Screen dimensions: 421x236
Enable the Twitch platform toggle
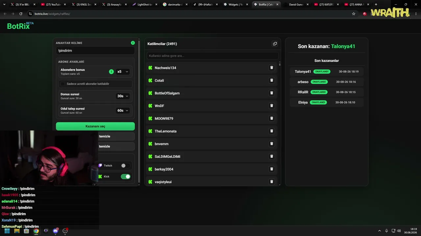pyautogui.click(x=125, y=166)
